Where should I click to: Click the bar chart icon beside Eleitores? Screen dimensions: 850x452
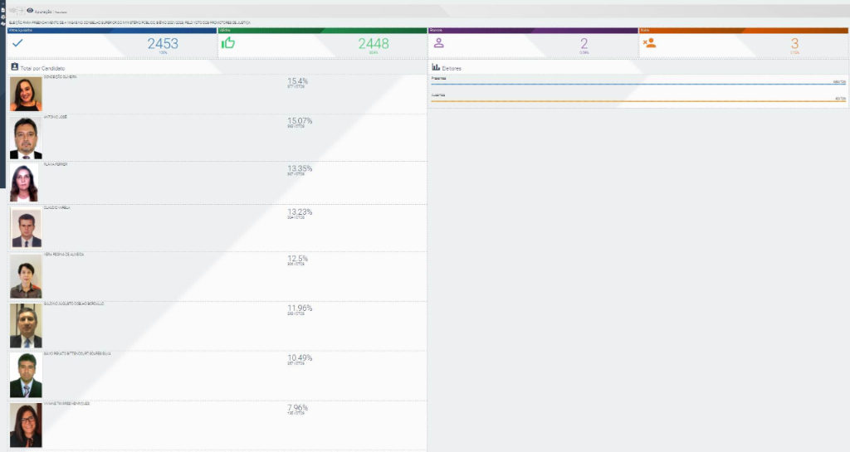point(436,67)
